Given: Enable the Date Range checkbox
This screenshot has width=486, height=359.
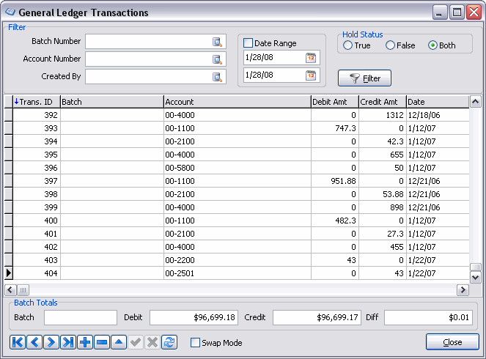Looking at the screenshot, I should tap(248, 44).
